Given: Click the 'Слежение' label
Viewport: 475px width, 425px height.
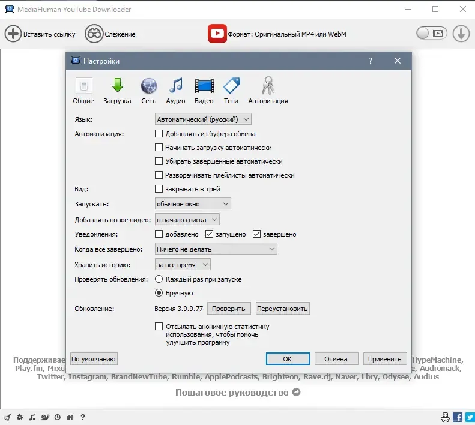Looking at the screenshot, I should (120, 34).
